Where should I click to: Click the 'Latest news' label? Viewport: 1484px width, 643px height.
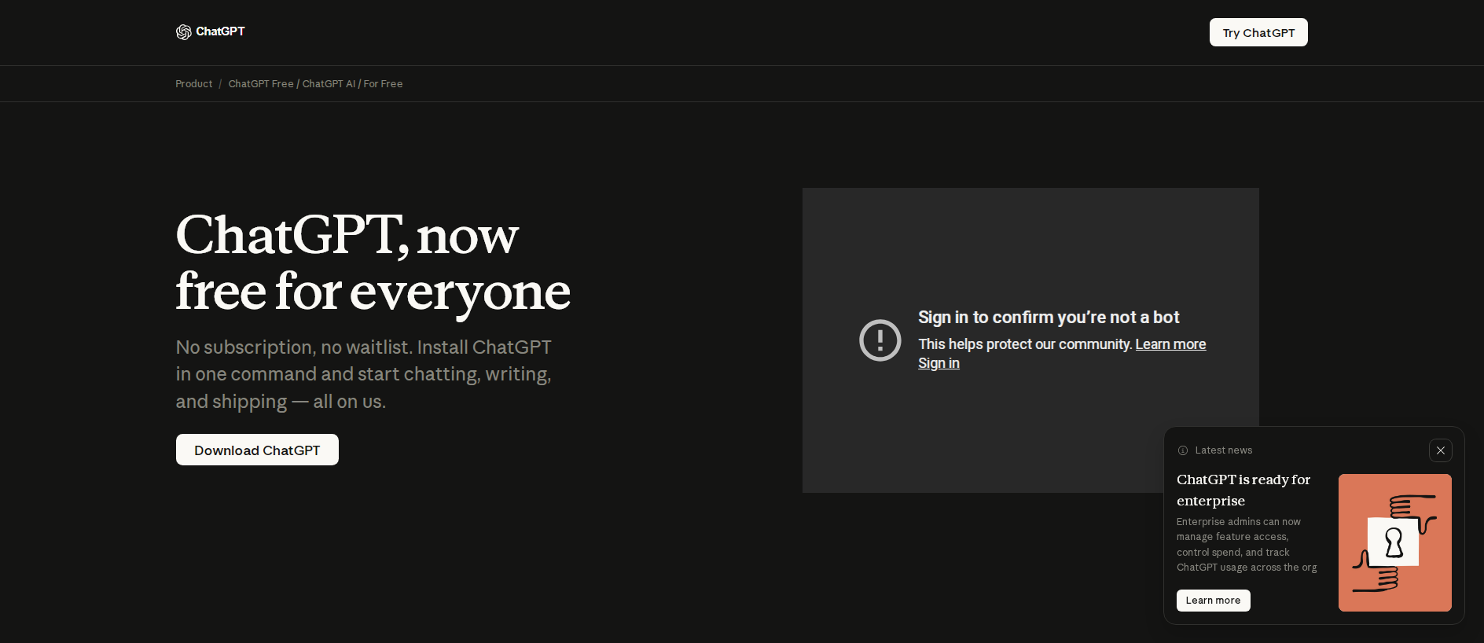1224,450
